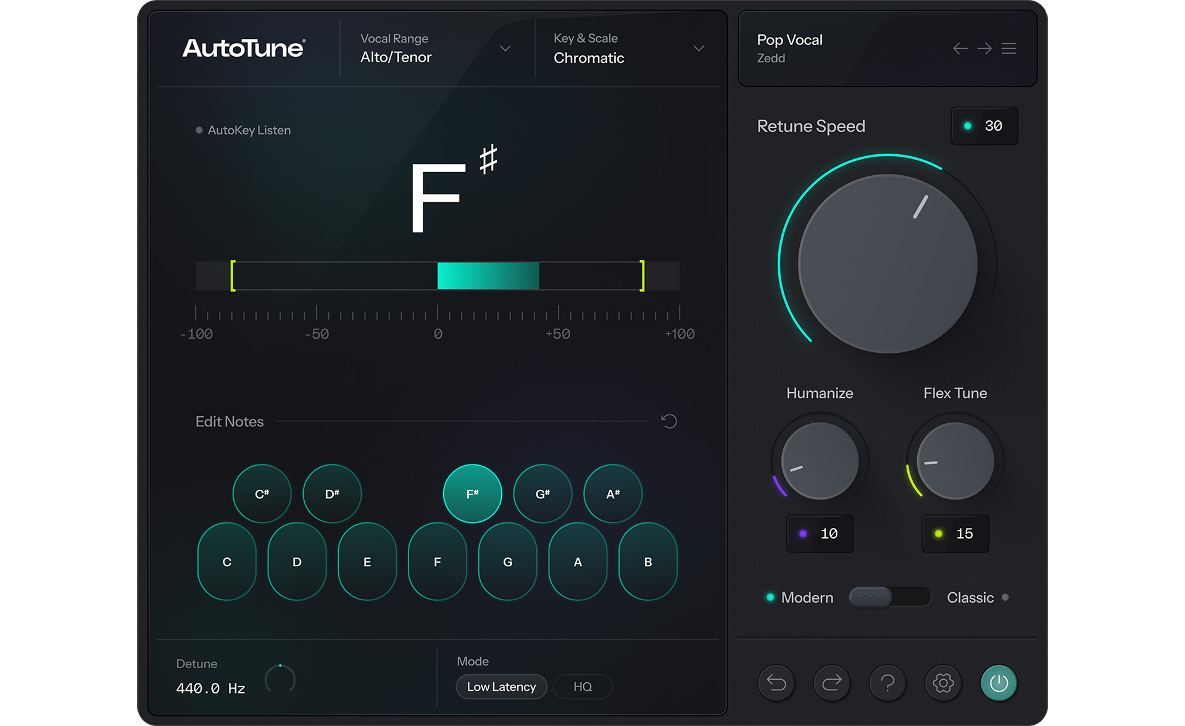Click the redo arrow icon

click(831, 683)
